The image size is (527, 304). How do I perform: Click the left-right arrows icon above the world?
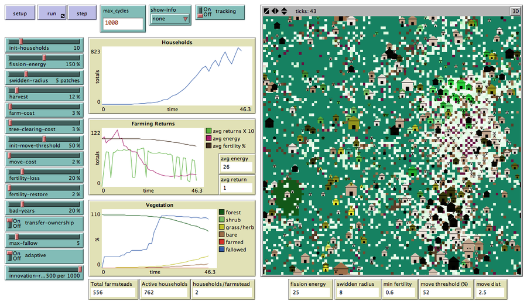point(275,11)
